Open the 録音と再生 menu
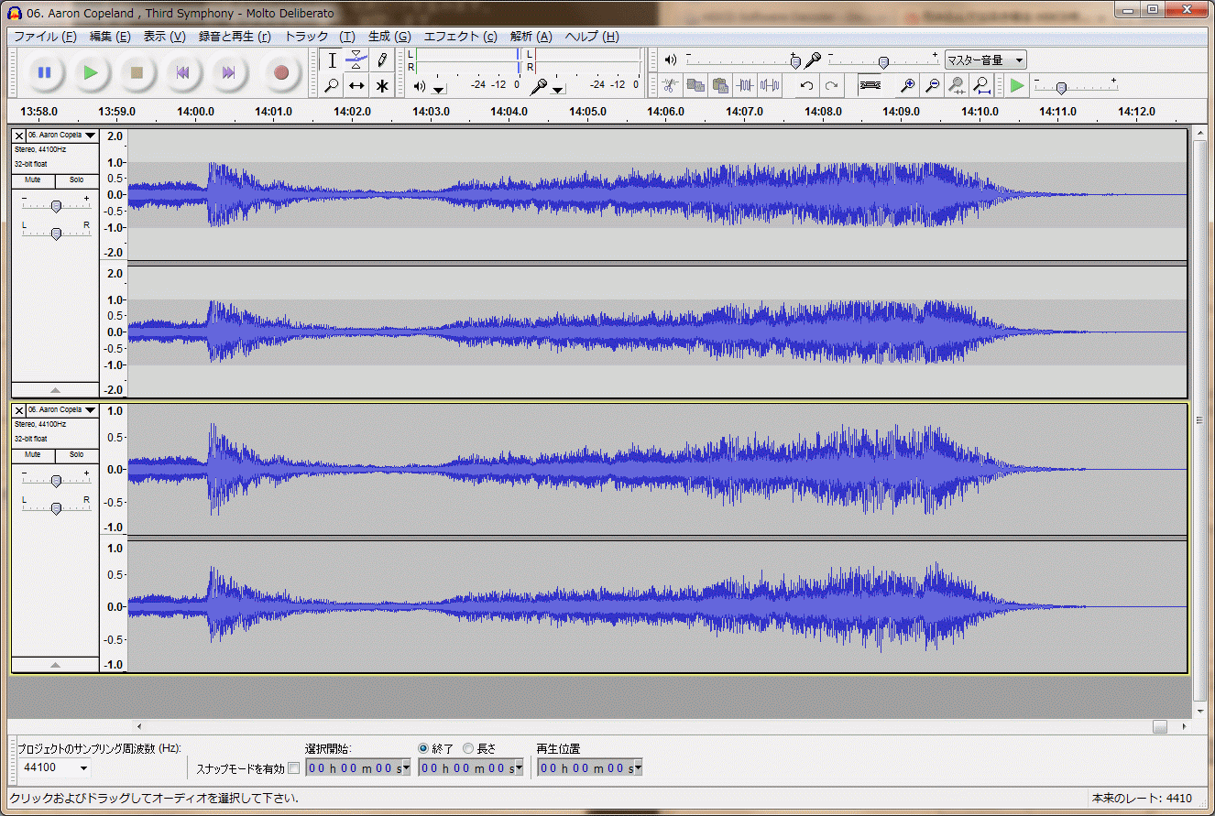The height and width of the screenshot is (816, 1215). 235,37
